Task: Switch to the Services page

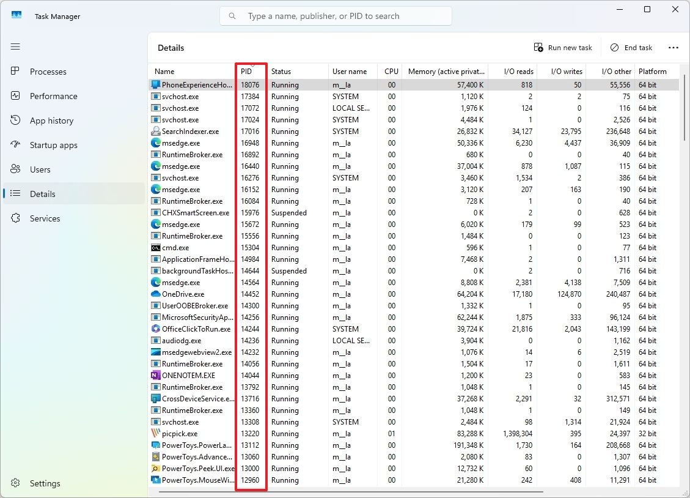Action: pos(45,218)
